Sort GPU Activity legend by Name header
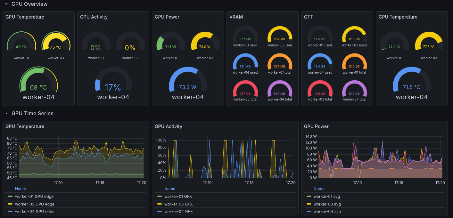This screenshot has width=453, height=218. click(170, 189)
